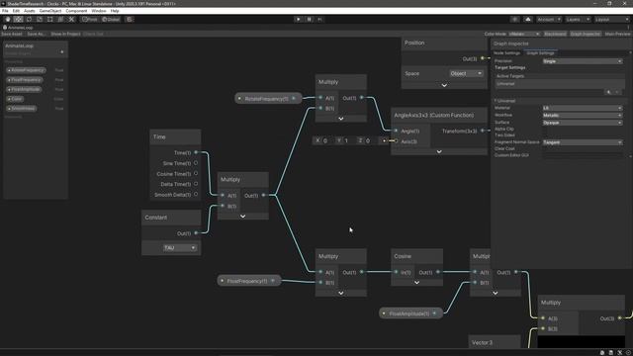Click the Save Asset button
This screenshot has height=356, width=633.
12,34
